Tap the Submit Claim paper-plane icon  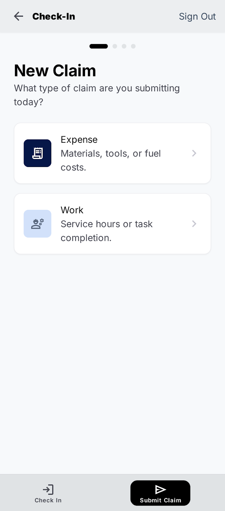[x=161, y=490]
